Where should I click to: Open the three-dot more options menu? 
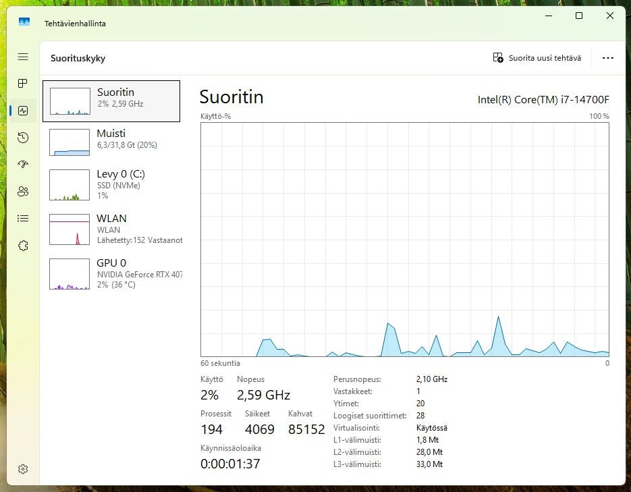click(608, 58)
